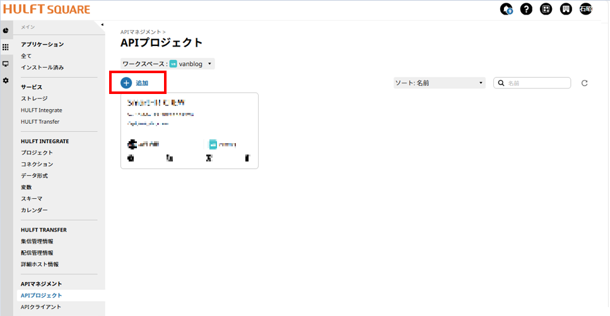Select インストール済み in the side menu
Viewport: 610px width, 316px height.
coord(42,67)
